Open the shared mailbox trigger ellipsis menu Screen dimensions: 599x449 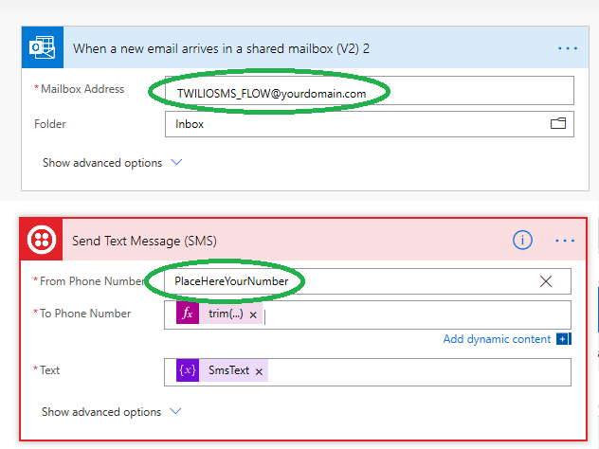click(x=568, y=48)
